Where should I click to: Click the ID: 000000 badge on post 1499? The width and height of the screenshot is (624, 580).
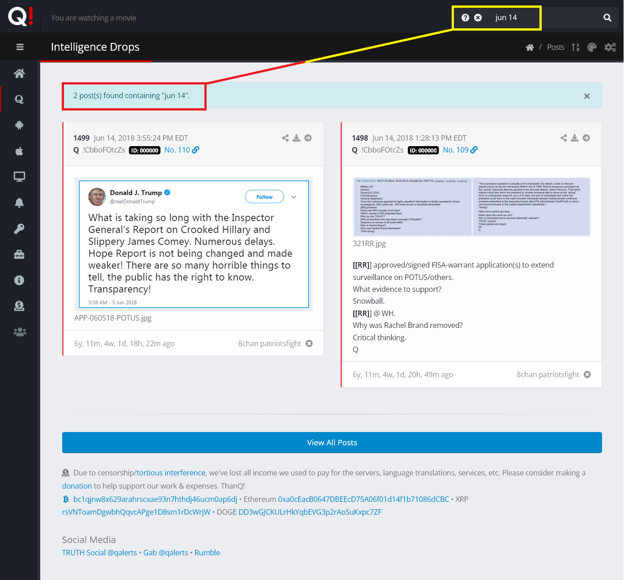point(144,150)
